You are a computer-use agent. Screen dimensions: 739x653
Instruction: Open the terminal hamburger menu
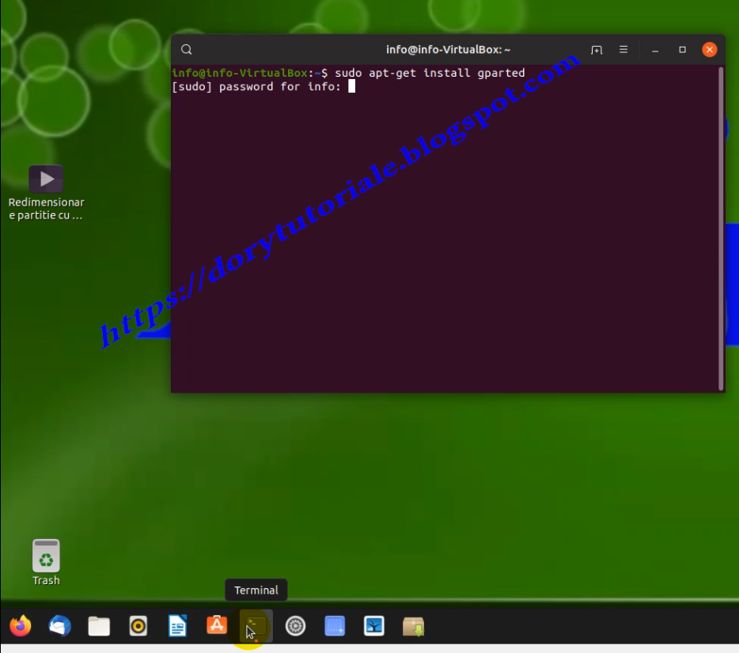623,50
